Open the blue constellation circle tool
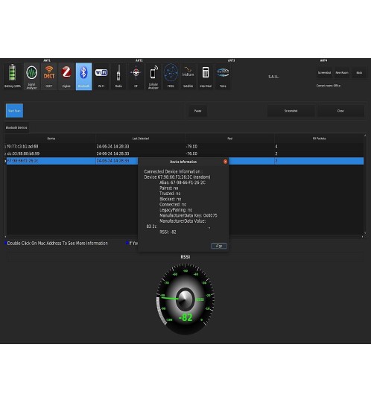This screenshot has height=403, width=371. pyautogui.click(x=171, y=76)
